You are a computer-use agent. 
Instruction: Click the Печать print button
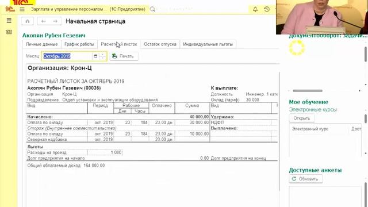click(x=124, y=56)
